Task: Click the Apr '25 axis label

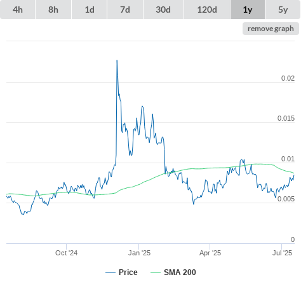Action: [210, 253]
